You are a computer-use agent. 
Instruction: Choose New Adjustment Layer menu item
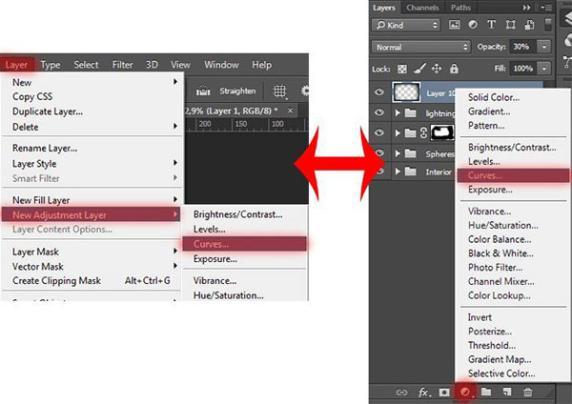[x=91, y=214]
